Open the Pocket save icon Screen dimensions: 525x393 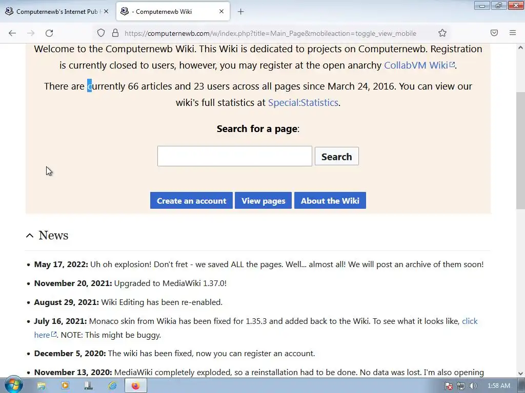[494, 33]
